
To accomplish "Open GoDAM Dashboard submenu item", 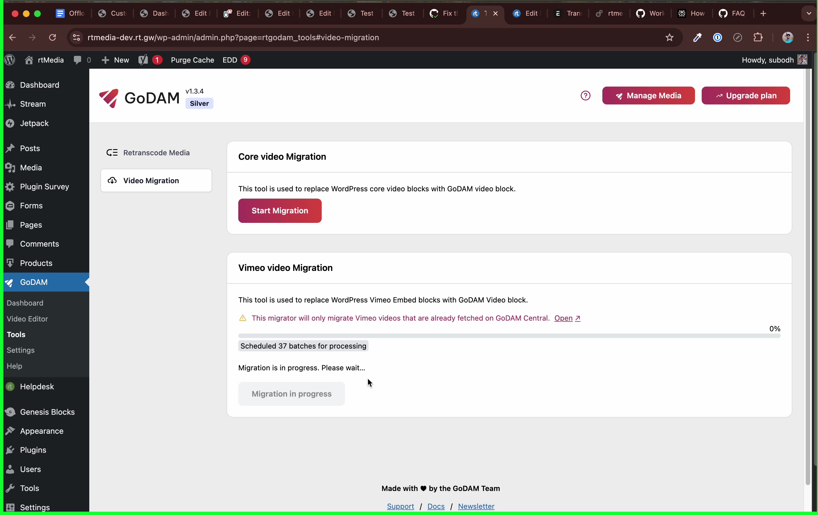I will pos(25,303).
